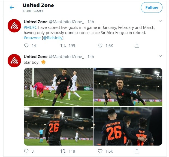Click United Zone avatar on first tweet

pyautogui.click(x=15, y=26)
